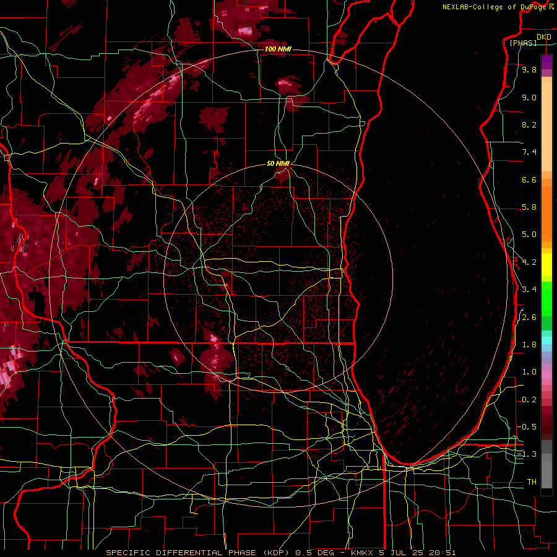557x557 pixels.
Task: Pick the yellow segment of the color bar
Action: 546,265
